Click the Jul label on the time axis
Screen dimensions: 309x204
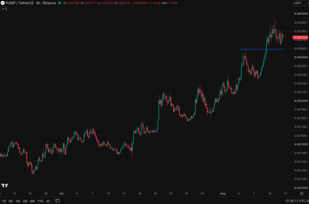tap(61, 194)
